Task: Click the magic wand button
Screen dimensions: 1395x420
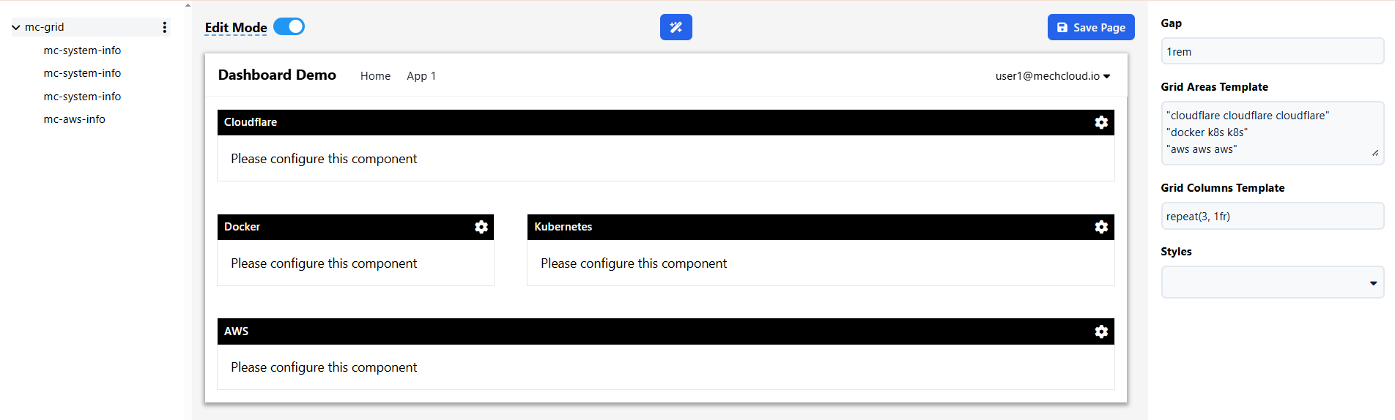Action: tap(676, 27)
